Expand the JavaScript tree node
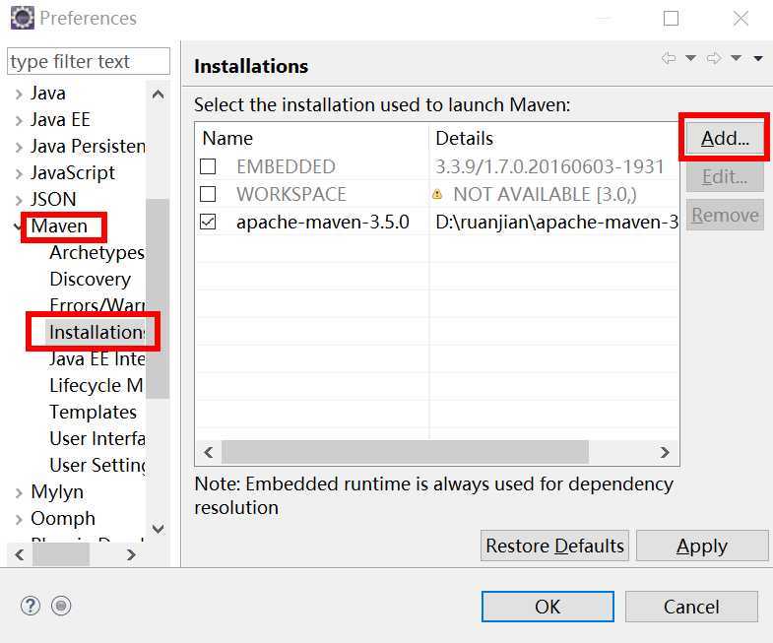 (x=19, y=173)
